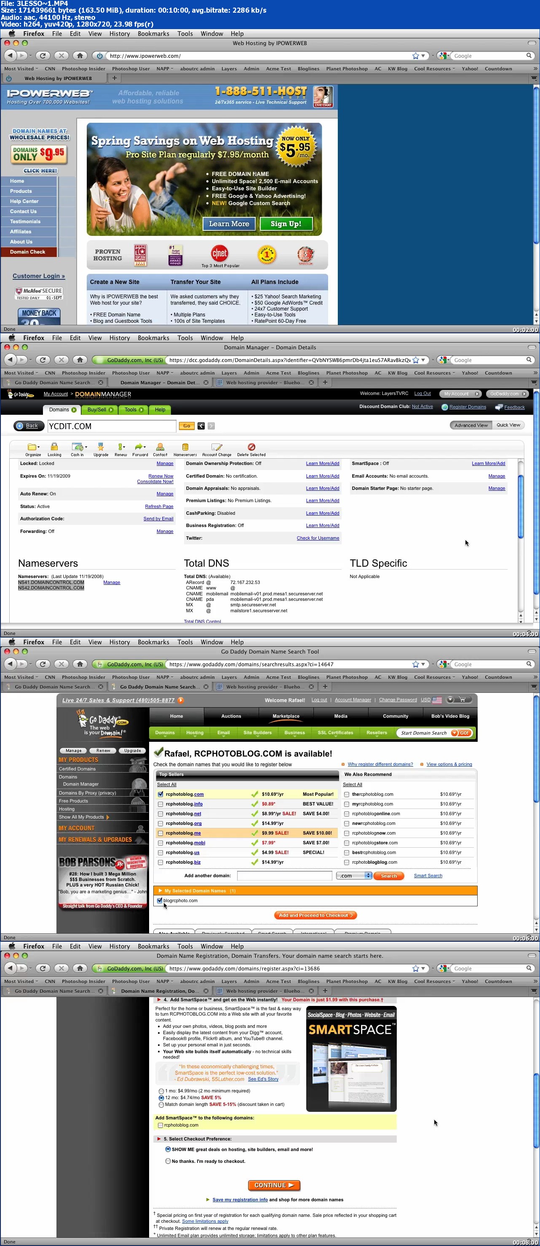Click the McAfee Secure badge
The width and height of the screenshot is (540, 1246).
[39, 293]
